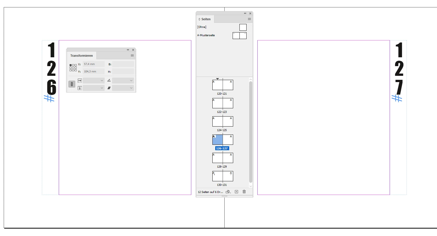Select the reference point locator grid
The width and height of the screenshot is (437, 236).
point(73,68)
